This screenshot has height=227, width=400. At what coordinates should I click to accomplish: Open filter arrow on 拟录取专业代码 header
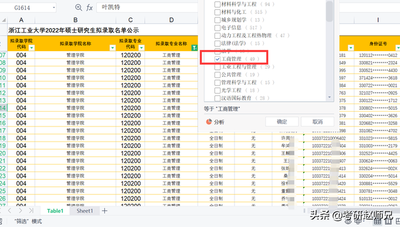142,47
